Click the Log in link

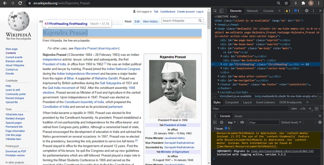pyautogui.click(x=200, y=12)
